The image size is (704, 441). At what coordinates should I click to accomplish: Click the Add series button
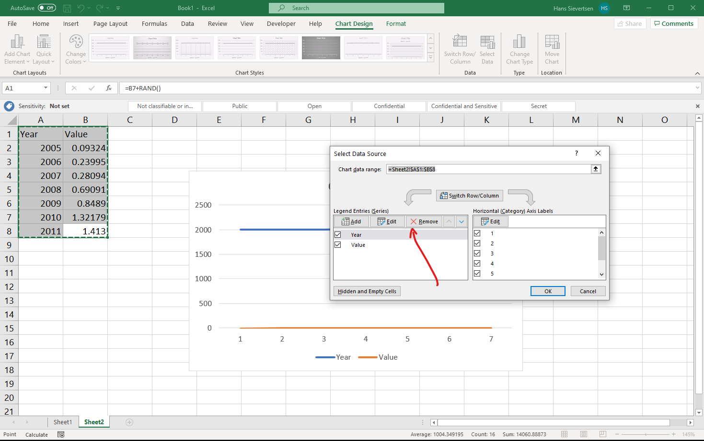[351, 221]
